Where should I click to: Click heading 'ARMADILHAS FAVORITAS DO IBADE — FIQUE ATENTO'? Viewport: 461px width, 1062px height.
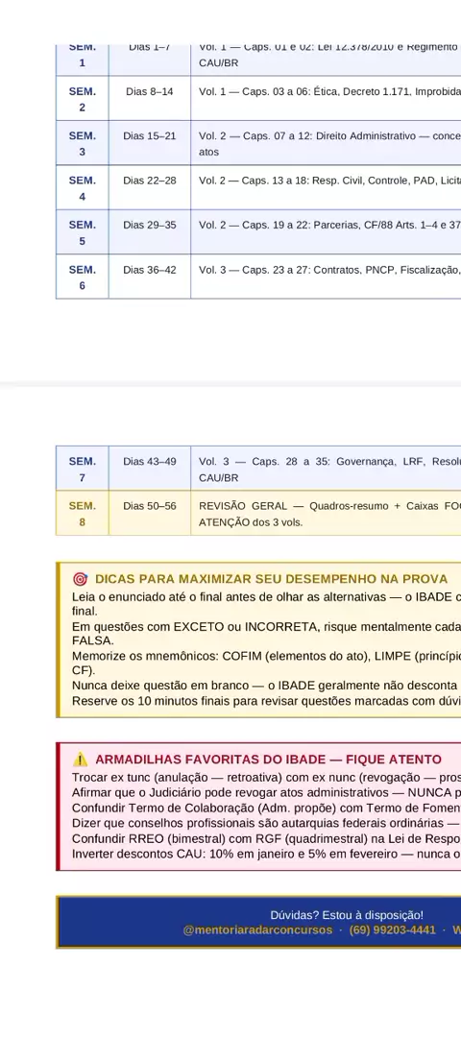pos(268,760)
